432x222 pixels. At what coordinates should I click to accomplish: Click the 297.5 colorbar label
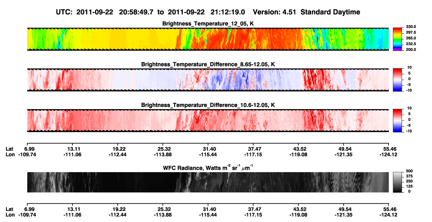tap(411, 33)
